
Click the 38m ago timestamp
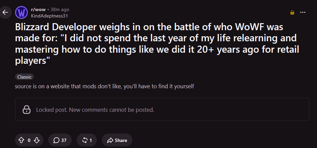coord(60,9)
